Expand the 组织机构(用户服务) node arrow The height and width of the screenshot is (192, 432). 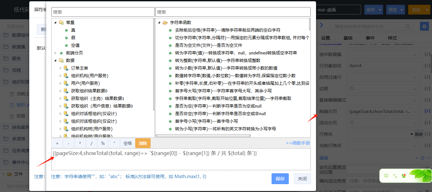pyautogui.click(x=61, y=76)
